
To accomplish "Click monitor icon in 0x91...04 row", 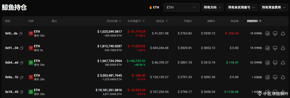I will coord(275,48).
